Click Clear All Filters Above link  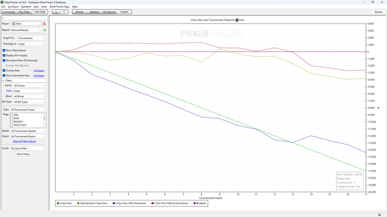pos(24,142)
